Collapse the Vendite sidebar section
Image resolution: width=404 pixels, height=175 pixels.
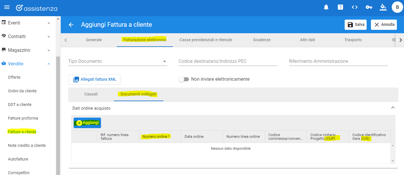coord(49,64)
